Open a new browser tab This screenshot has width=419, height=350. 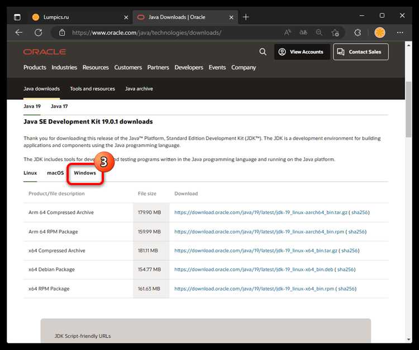pyautogui.click(x=246, y=17)
